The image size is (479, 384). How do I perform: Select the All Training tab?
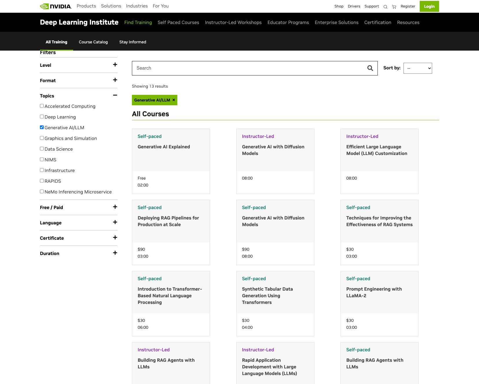[x=56, y=42]
